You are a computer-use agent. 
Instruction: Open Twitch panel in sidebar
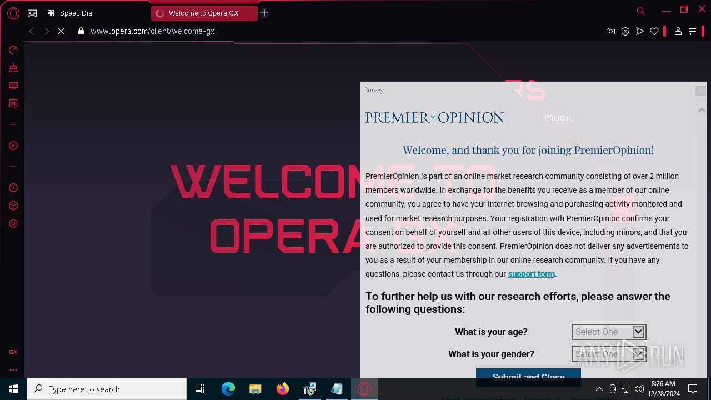pyautogui.click(x=13, y=86)
